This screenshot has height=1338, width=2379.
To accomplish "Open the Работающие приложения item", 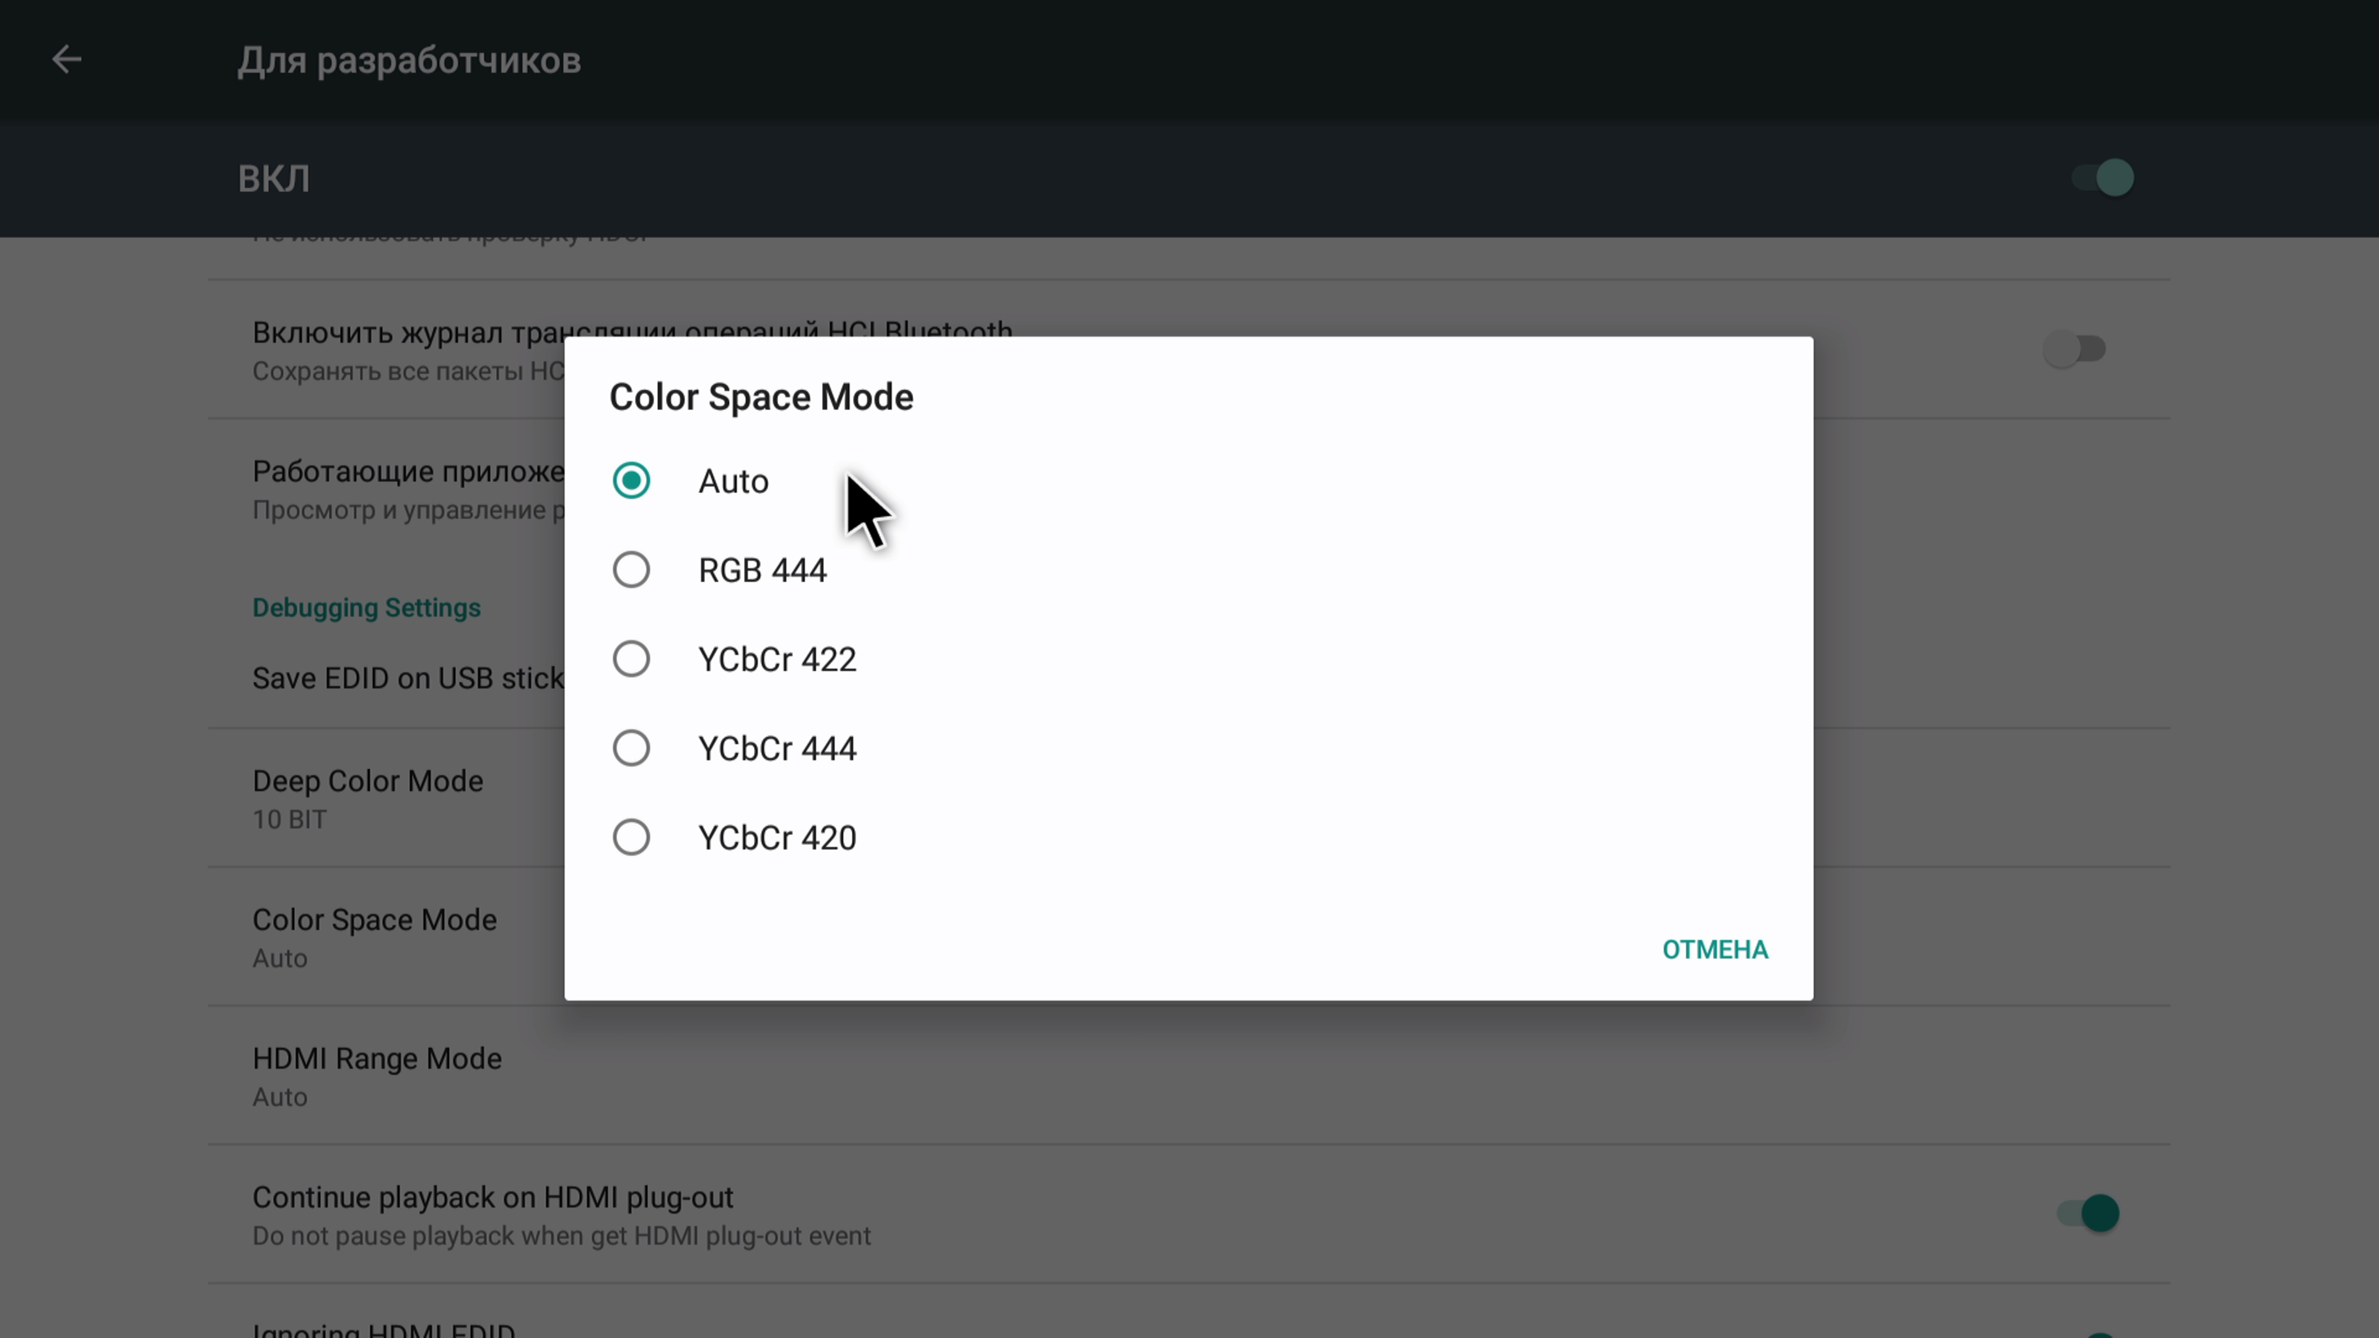I will click(407, 489).
